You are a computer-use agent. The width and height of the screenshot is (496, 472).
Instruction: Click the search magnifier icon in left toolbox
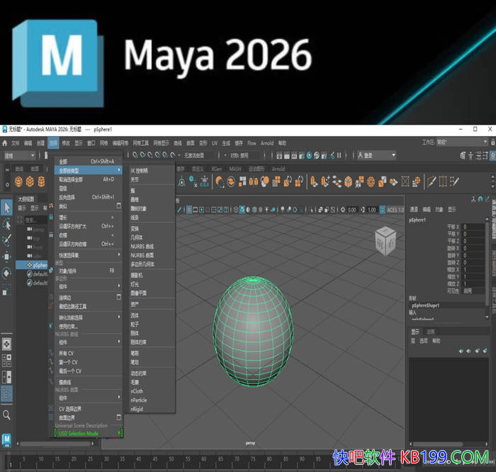coord(6,415)
